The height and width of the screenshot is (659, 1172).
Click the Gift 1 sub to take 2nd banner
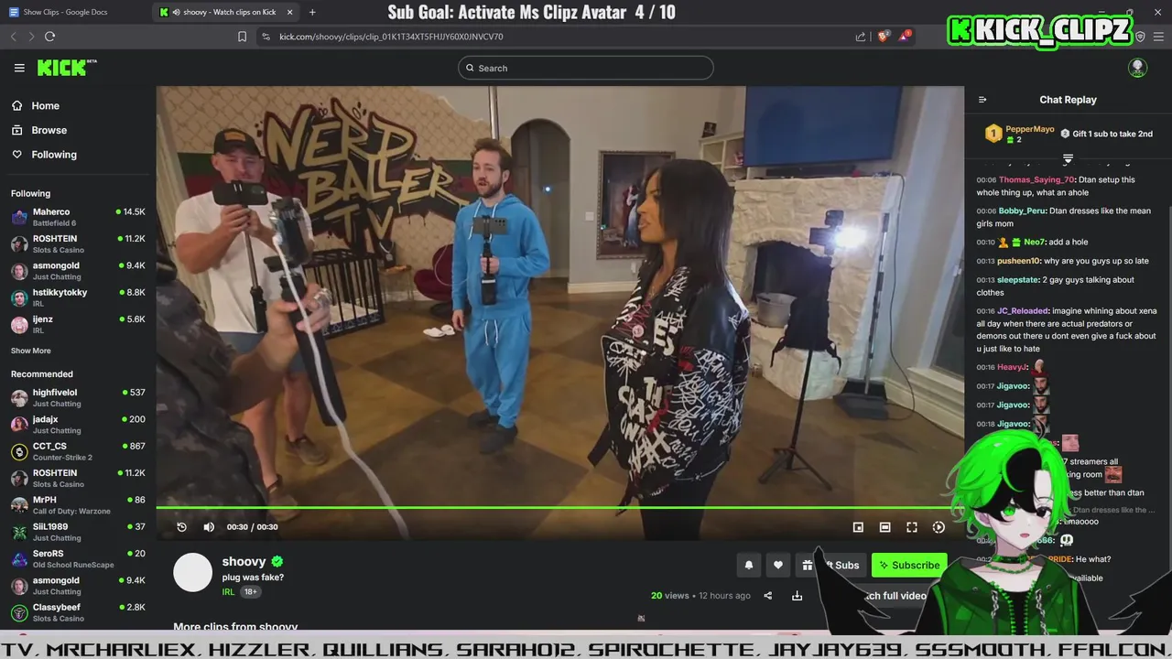[x=1107, y=134]
